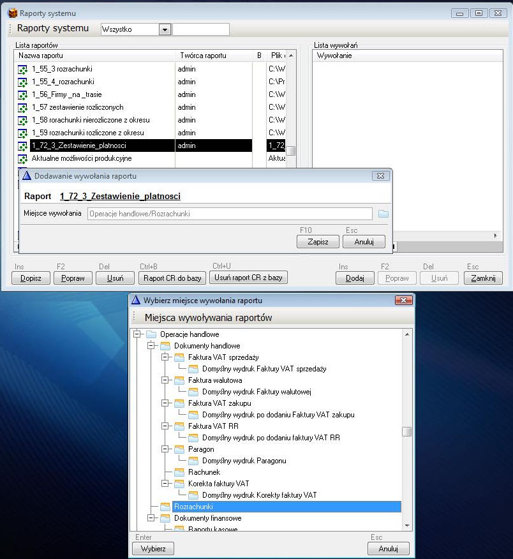Click the Raport CR do bazy button

point(174,278)
